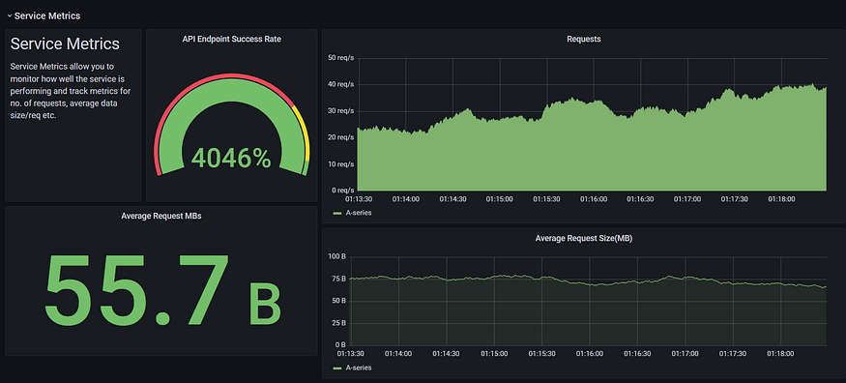Viewport: 846px width, 383px height.
Task: Click 01:14:00 tick on Average Request Size chart
Action: coord(398,354)
